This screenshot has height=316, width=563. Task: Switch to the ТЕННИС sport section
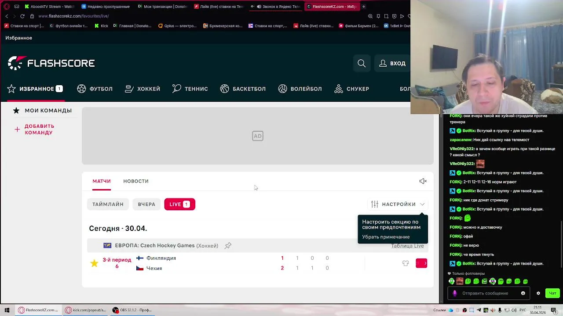190,89
